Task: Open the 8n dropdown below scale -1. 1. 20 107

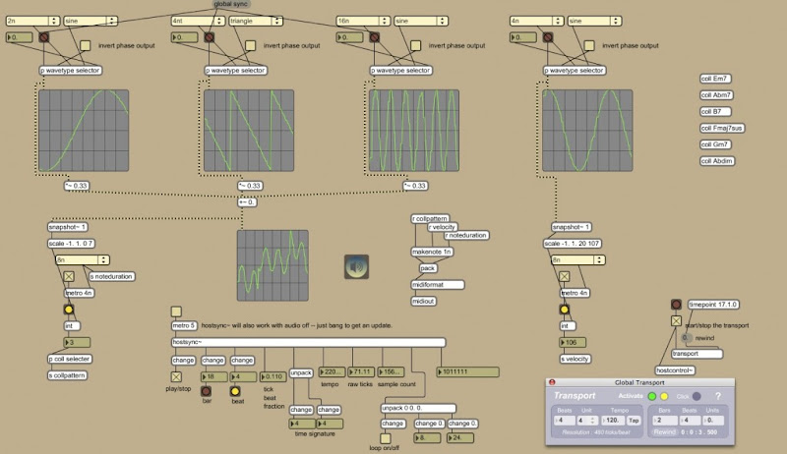Action: [578, 260]
